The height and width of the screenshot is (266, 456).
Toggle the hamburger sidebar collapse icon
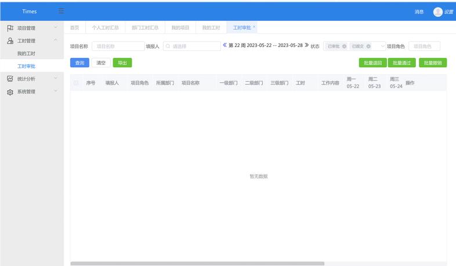coord(61,12)
